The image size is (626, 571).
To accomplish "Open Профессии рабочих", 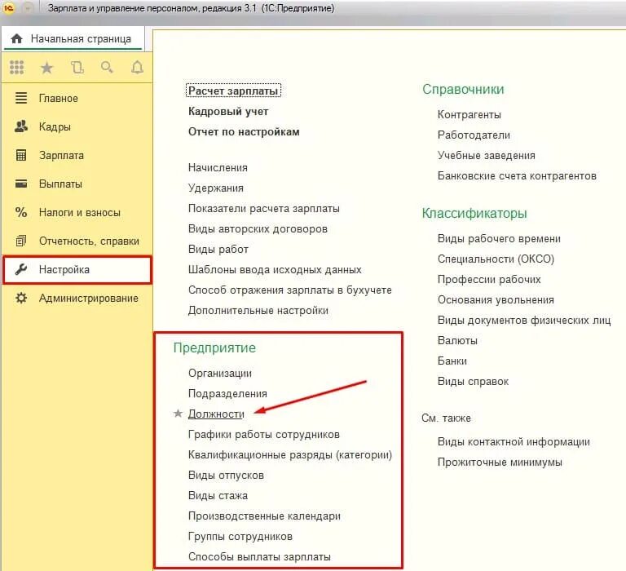I will (x=489, y=279).
